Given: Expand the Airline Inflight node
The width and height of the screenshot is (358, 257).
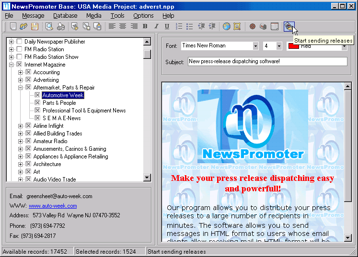Looking at the screenshot, I should coord(20,126).
